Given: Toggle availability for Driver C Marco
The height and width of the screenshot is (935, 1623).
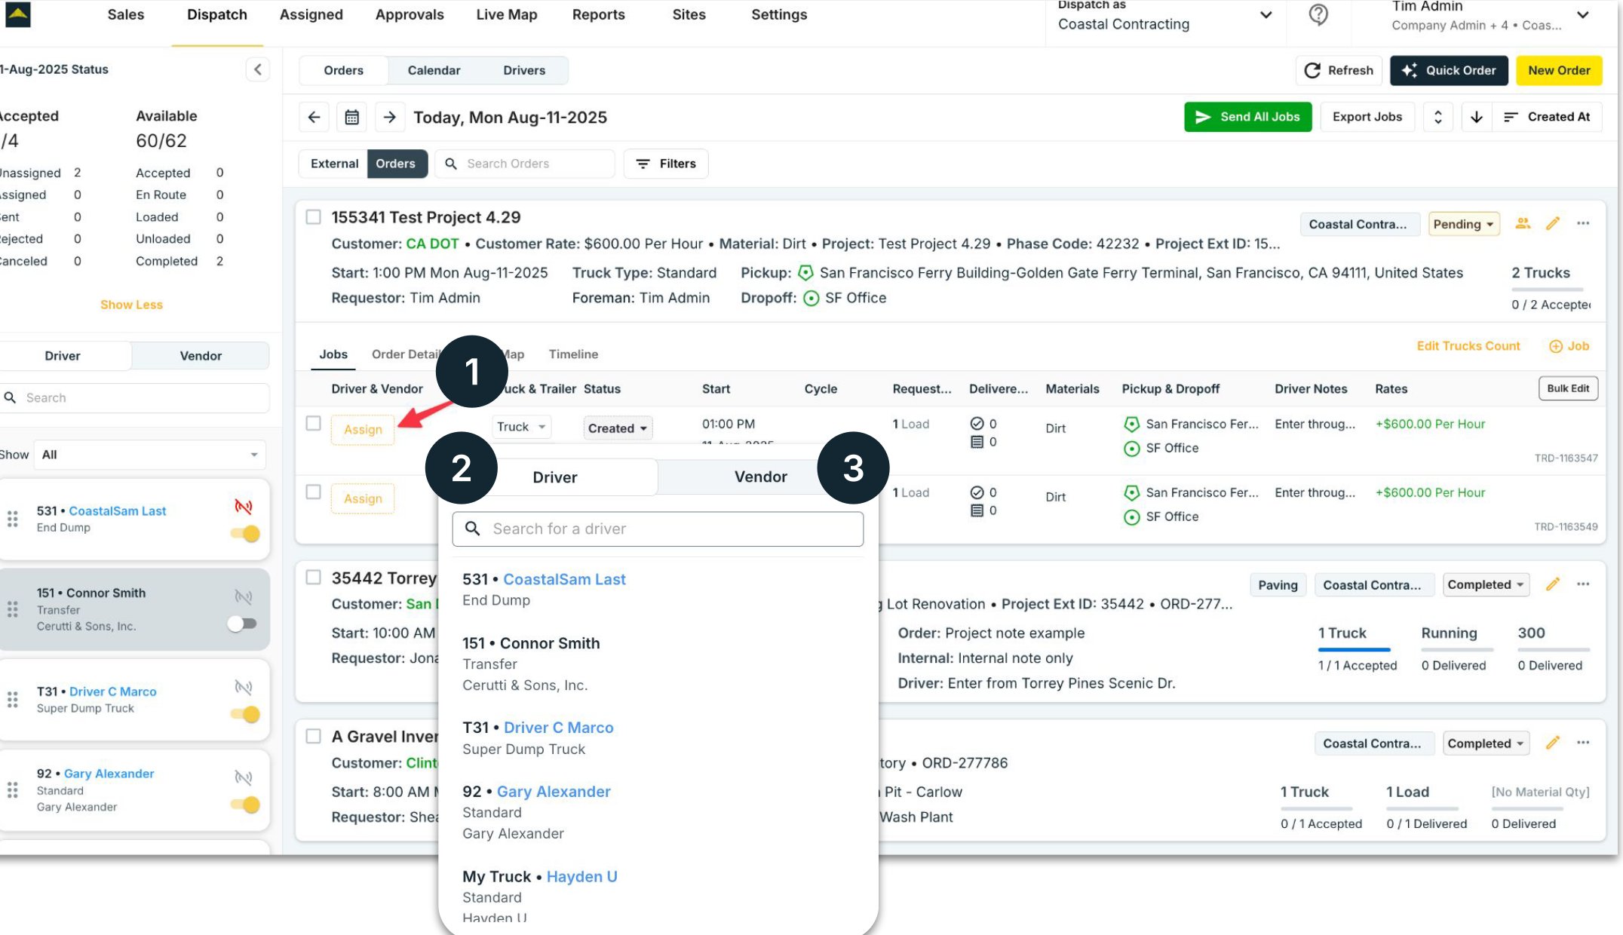Looking at the screenshot, I should 245,714.
